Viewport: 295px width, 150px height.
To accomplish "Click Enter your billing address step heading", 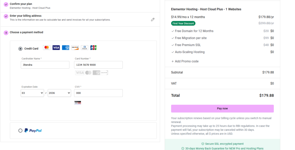I will coord(26,16).
